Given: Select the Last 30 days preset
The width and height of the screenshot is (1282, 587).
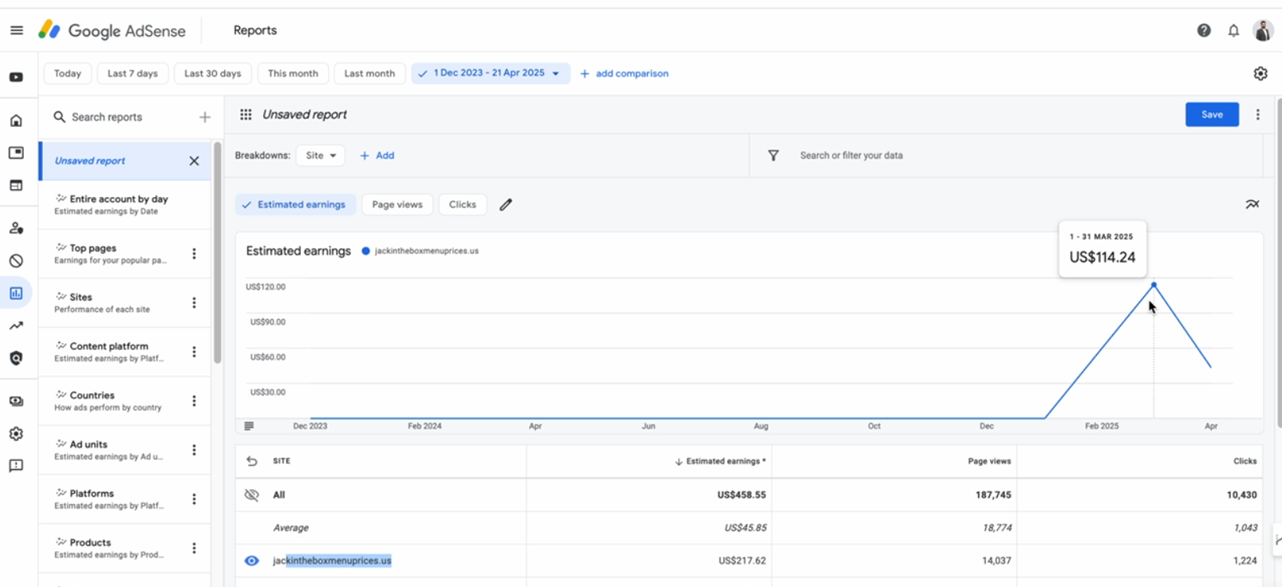Looking at the screenshot, I should (x=212, y=73).
